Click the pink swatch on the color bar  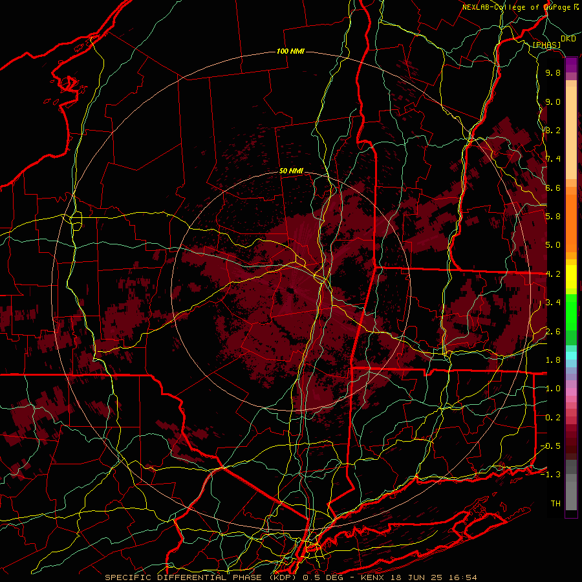click(x=571, y=392)
